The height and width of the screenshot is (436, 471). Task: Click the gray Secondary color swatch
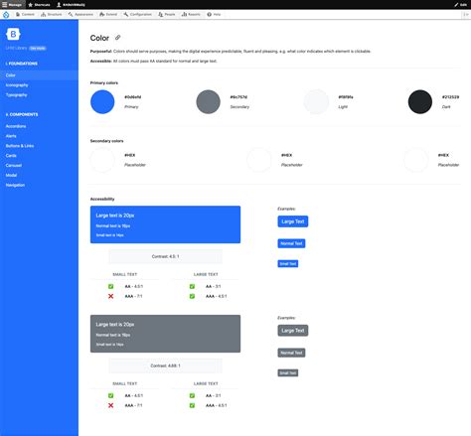209,101
